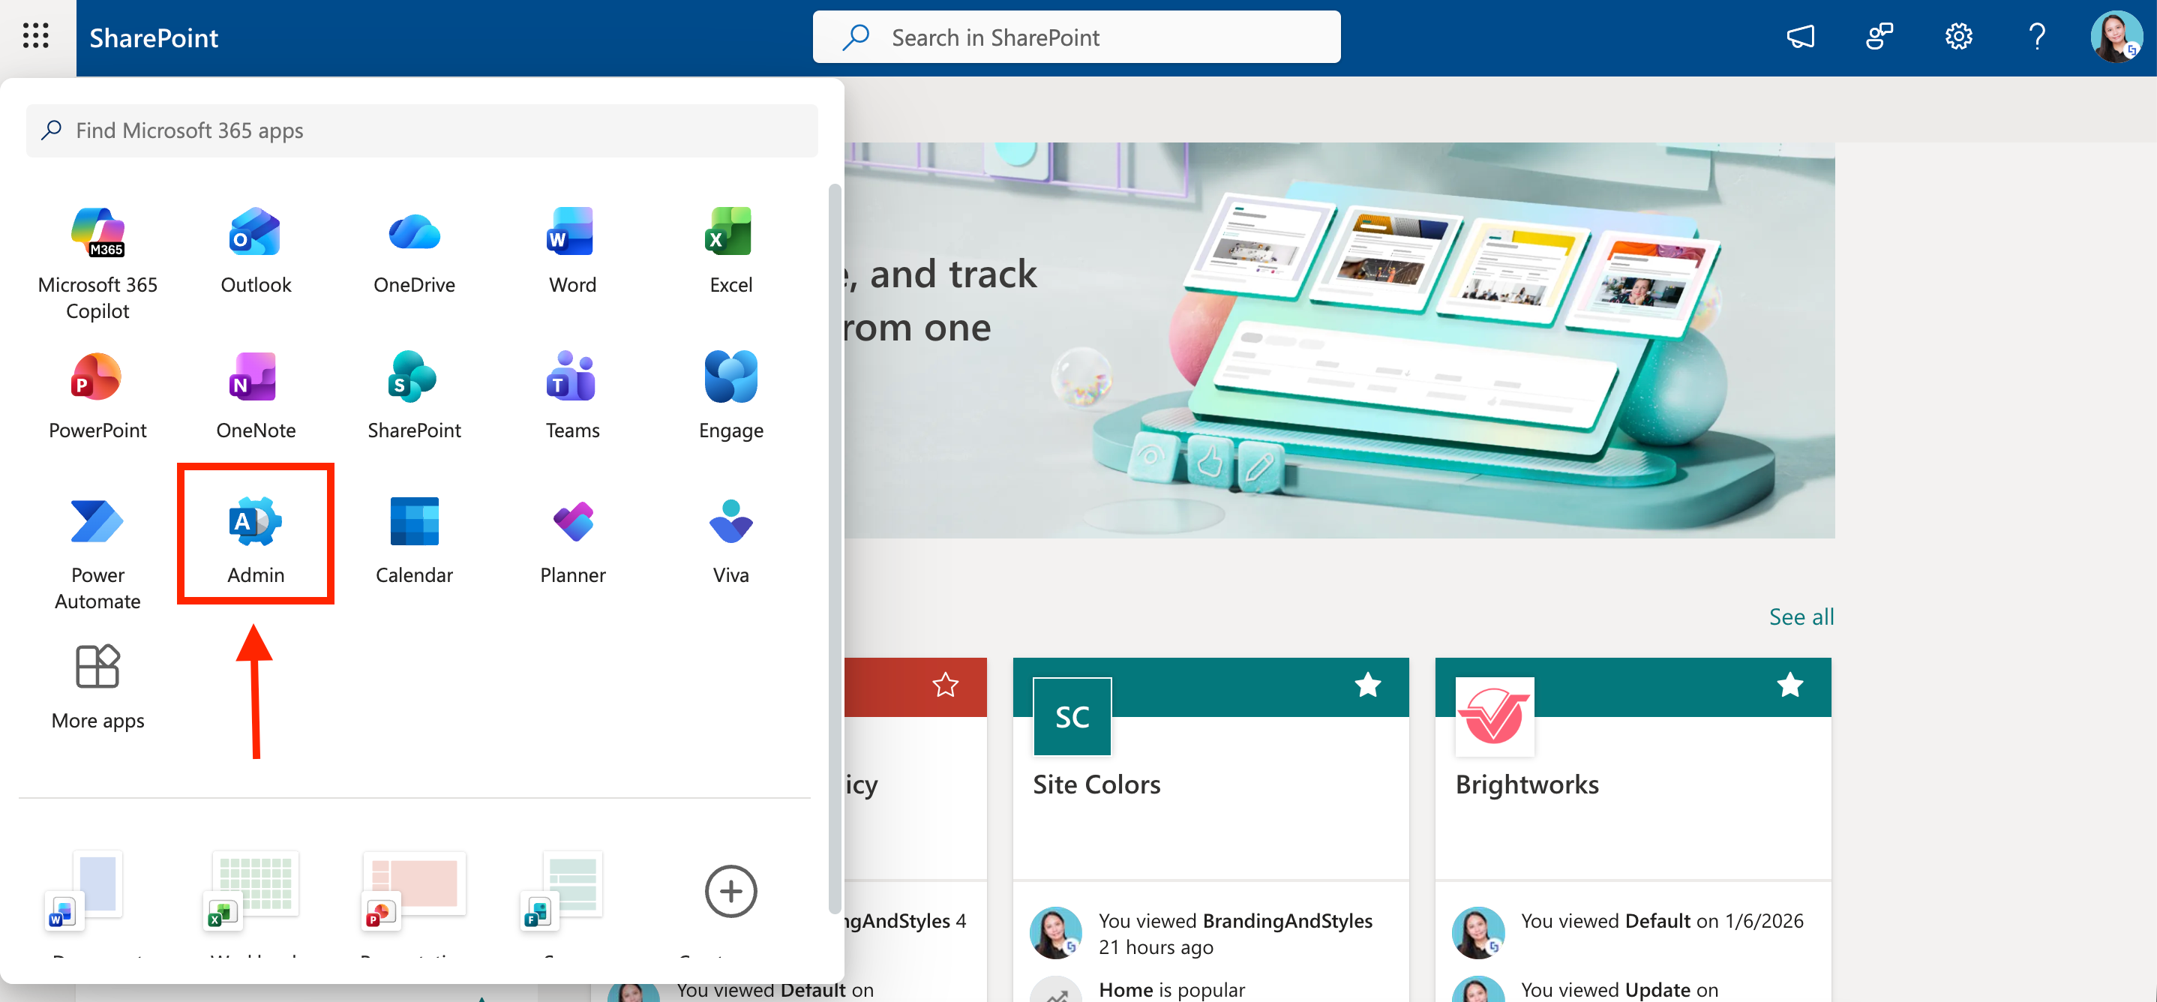Unfollow the Site Colors site star

tap(1367, 685)
